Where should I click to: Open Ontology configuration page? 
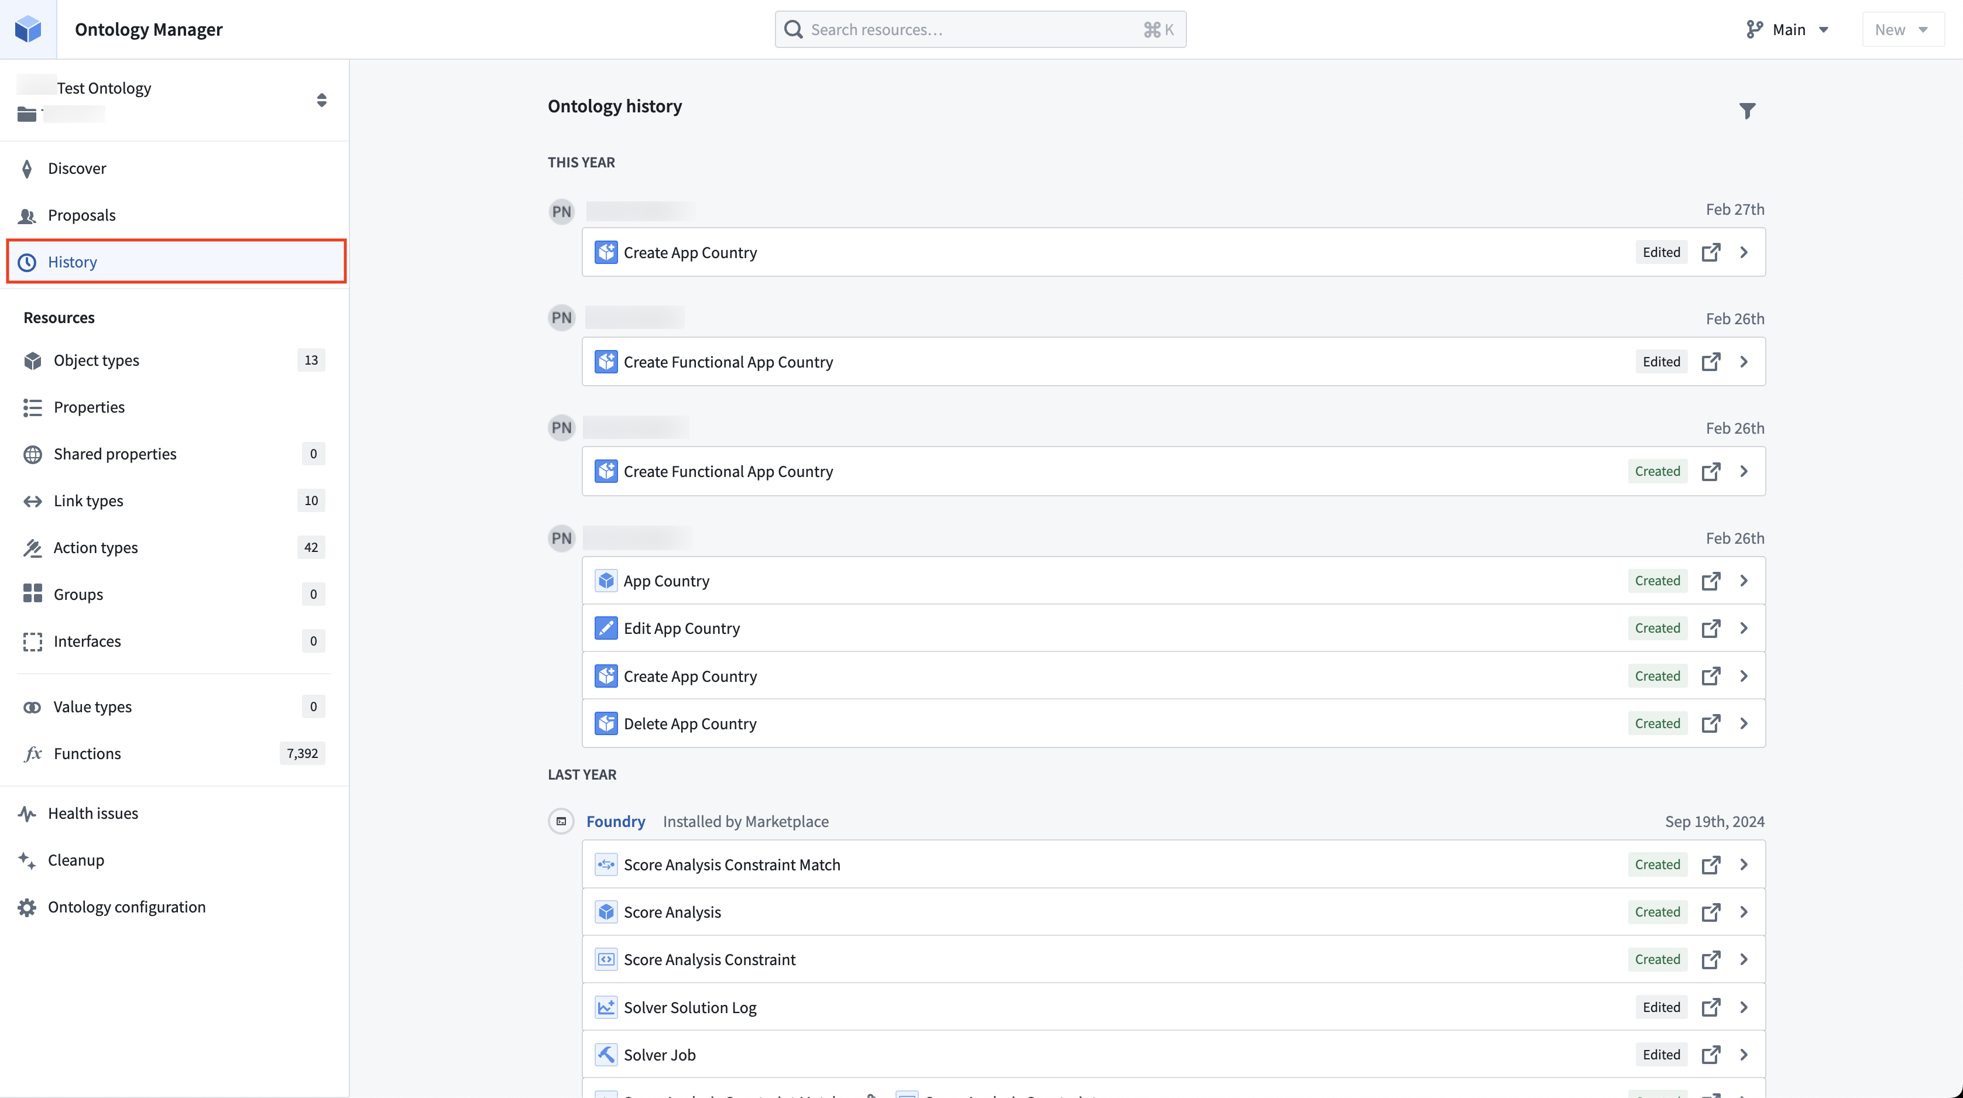[174, 907]
